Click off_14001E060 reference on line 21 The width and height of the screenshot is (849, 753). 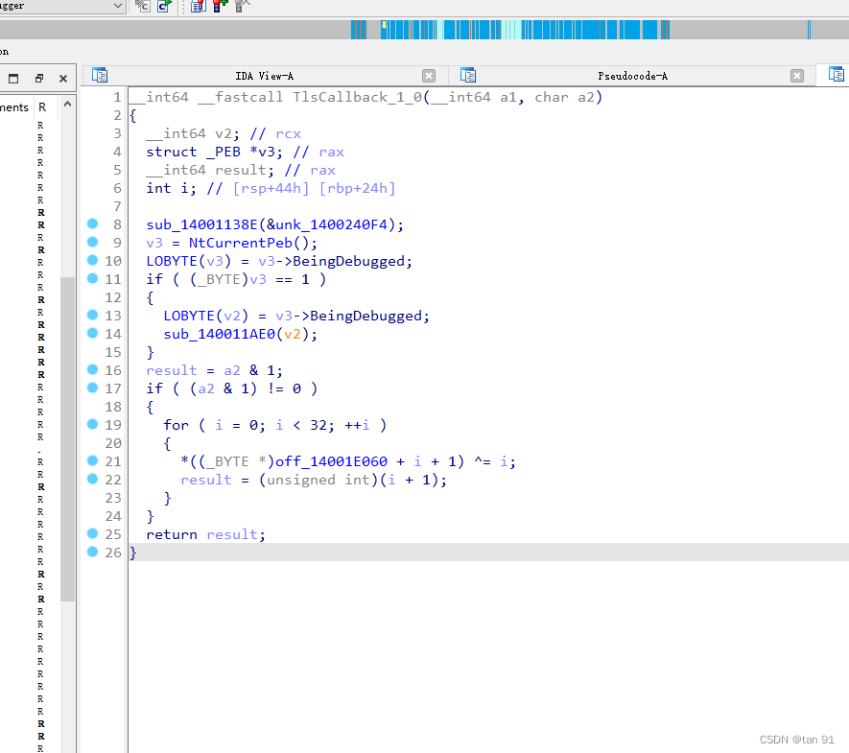(331, 461)
